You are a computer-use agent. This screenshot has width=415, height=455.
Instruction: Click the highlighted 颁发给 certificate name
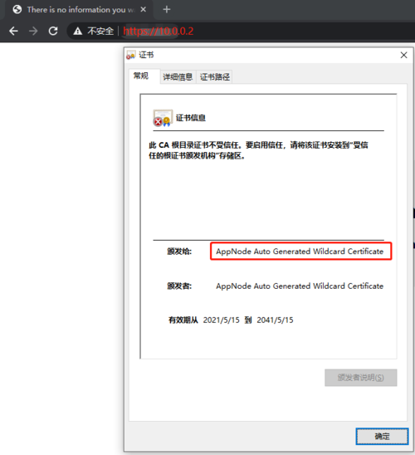coord(300,252)
